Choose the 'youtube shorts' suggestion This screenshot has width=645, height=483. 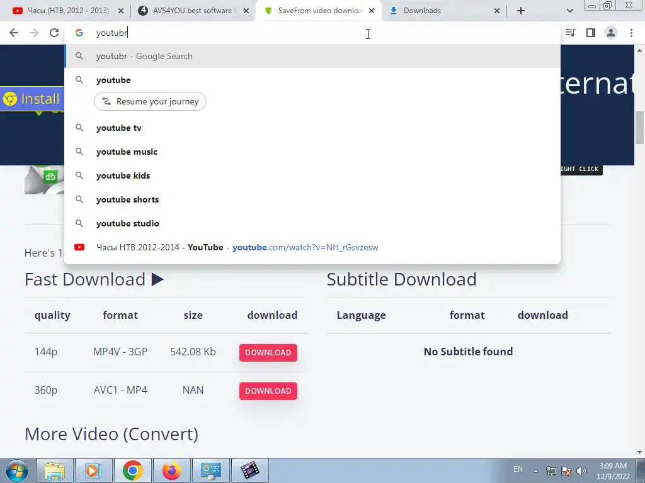[x=312, y=199]
